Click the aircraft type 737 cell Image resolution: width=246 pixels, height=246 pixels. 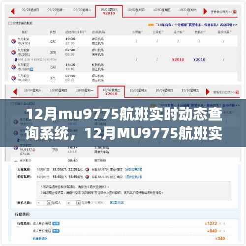(53, 41)
